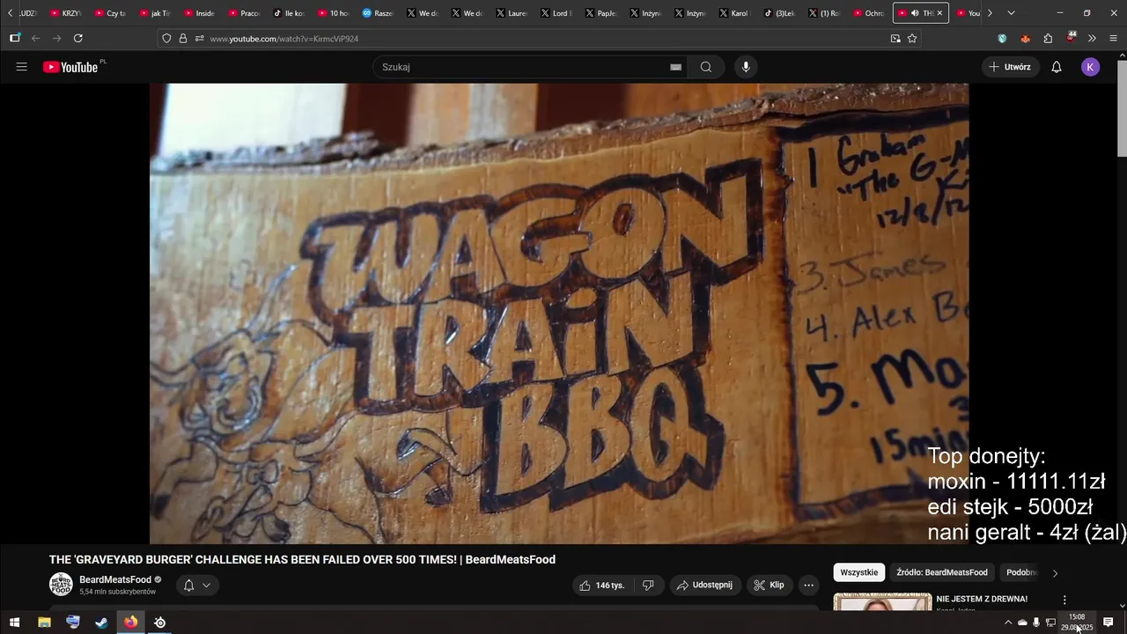Open the 'NIE JESTEM Z DREWNA!' title

click(982, 599)
